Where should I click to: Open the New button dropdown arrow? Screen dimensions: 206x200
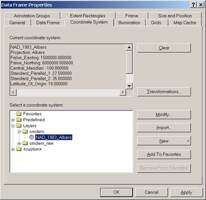(188, 141)
